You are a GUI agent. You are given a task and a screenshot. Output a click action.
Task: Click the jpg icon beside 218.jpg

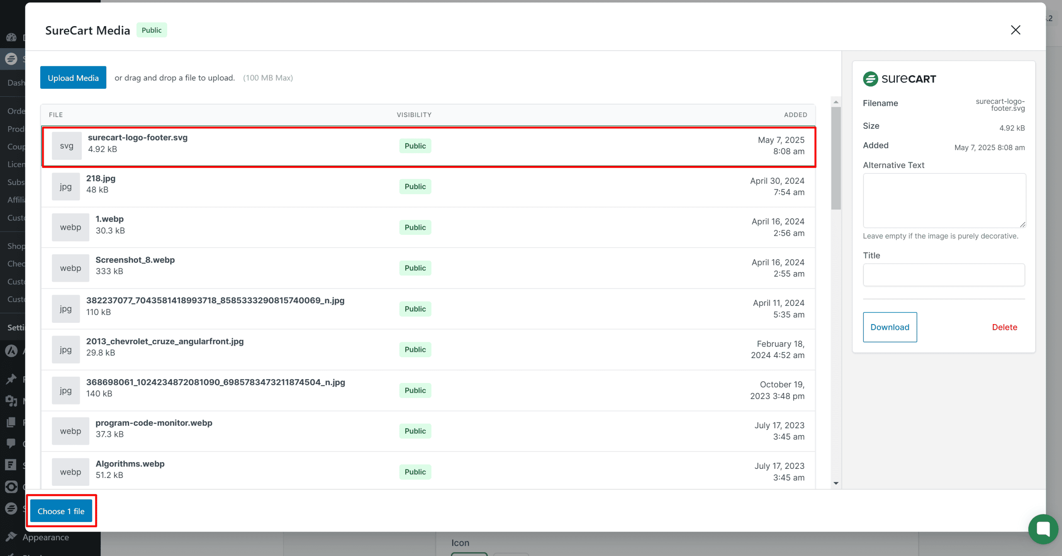coord(66,187)
